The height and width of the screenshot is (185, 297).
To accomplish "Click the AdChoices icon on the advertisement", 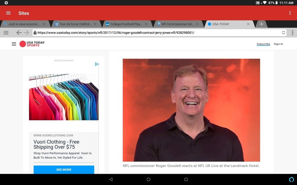I will tap(97, 64).
